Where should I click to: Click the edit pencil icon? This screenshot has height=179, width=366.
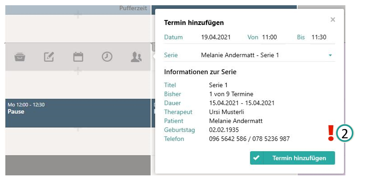(49, 57)
